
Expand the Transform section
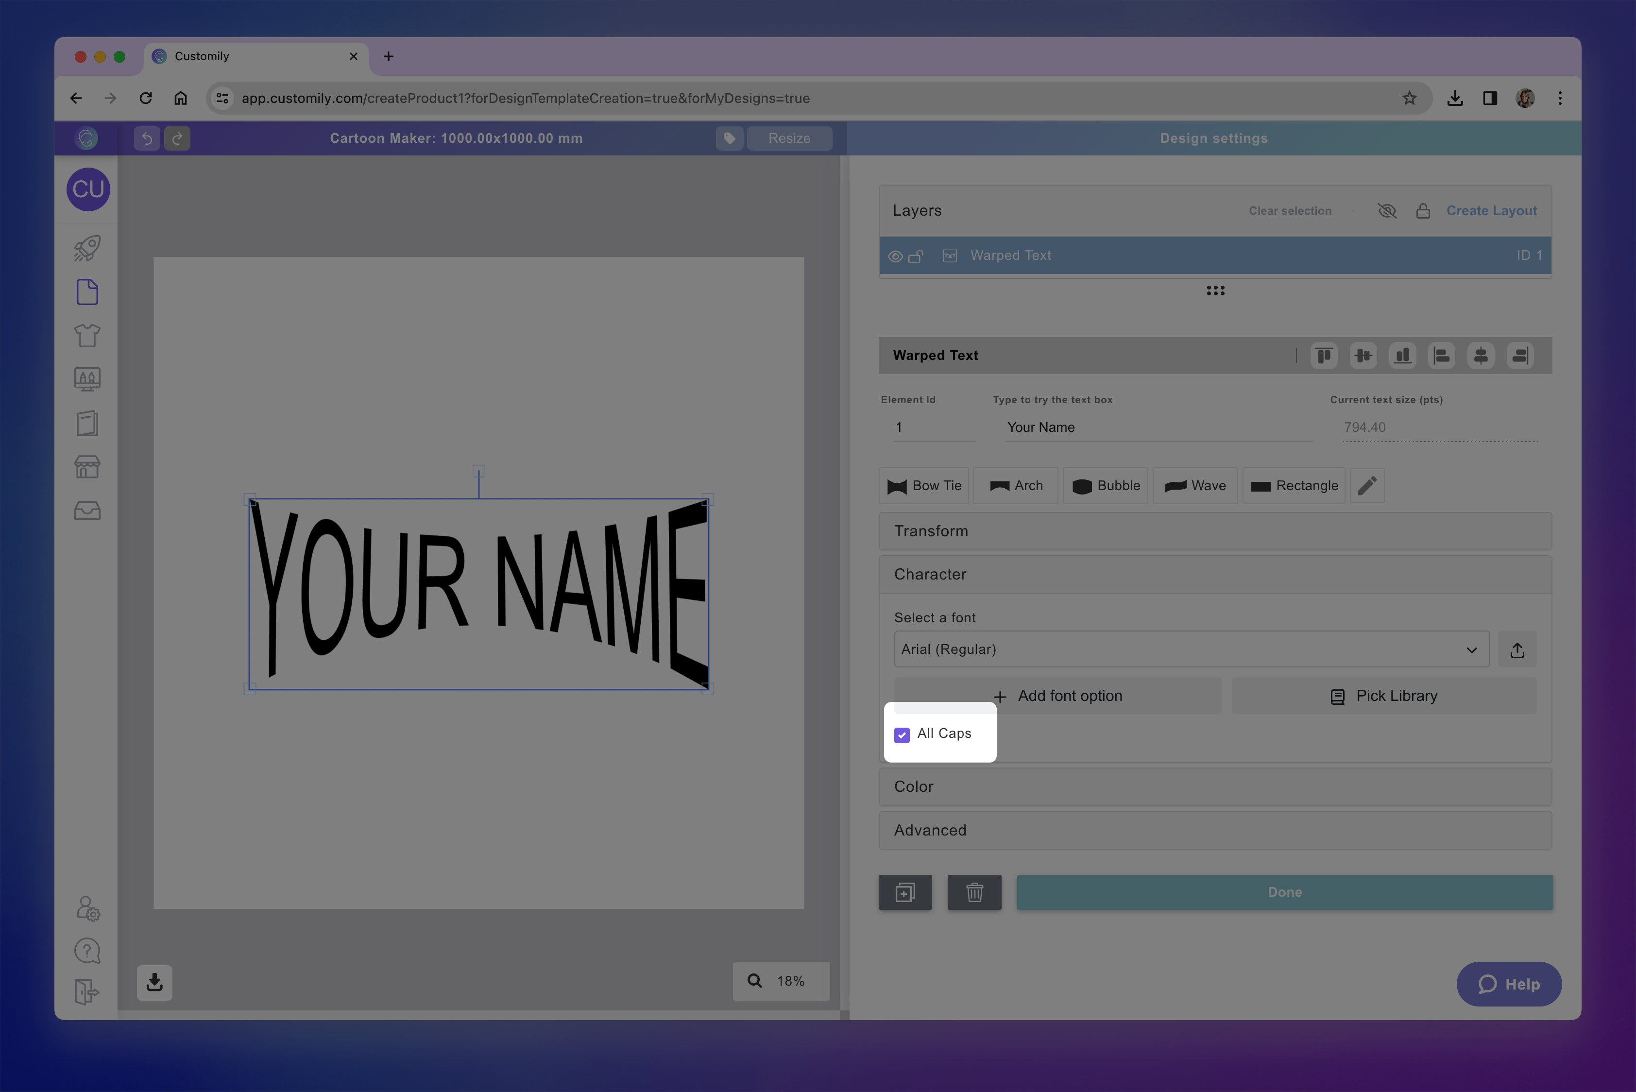tap(1215, 531)
